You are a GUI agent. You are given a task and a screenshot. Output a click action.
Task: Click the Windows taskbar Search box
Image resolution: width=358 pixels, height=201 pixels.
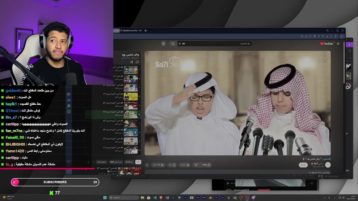(124, 198)
